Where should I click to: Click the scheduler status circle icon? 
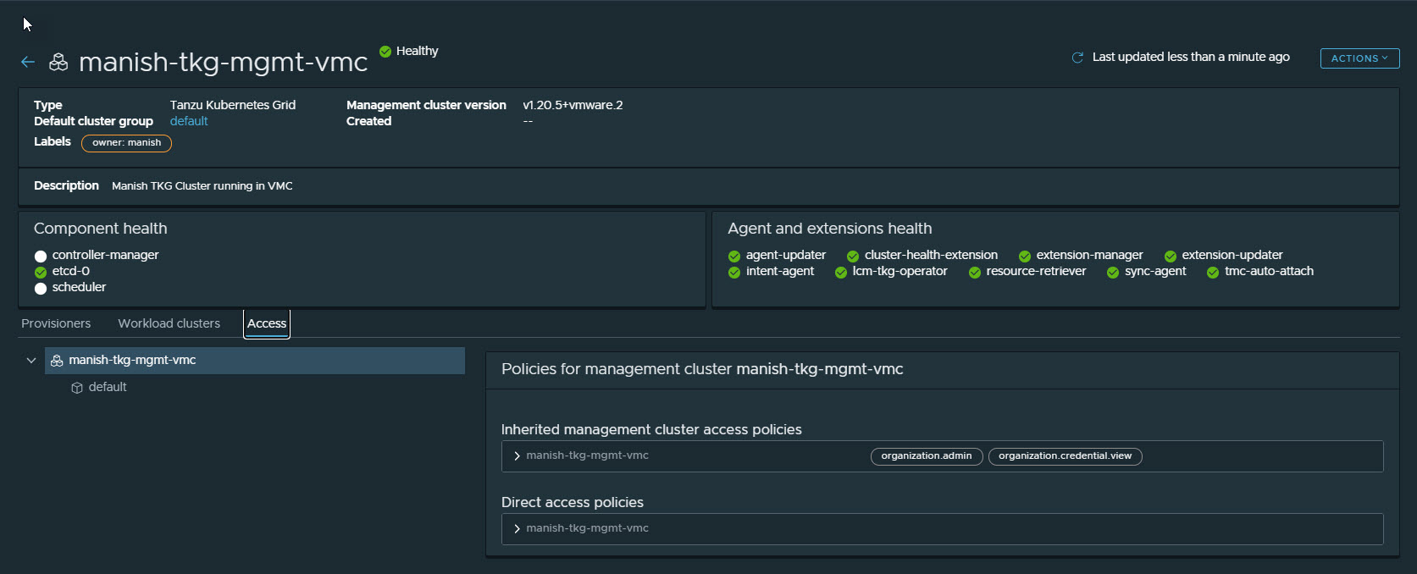[41, 289]
